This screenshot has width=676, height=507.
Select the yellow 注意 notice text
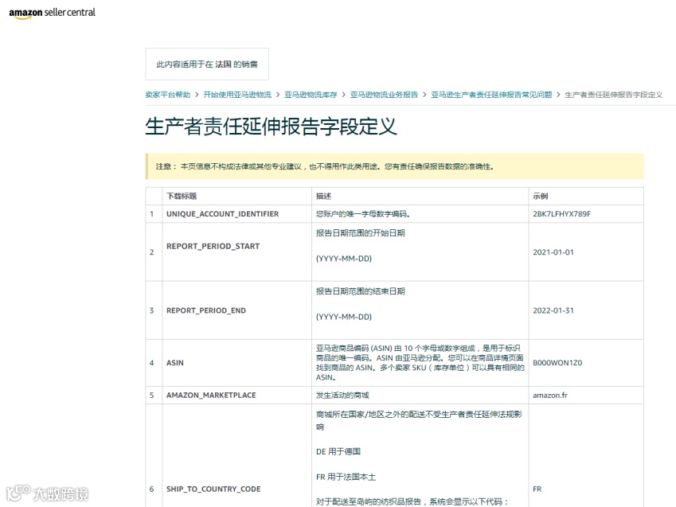pos(325,167)
